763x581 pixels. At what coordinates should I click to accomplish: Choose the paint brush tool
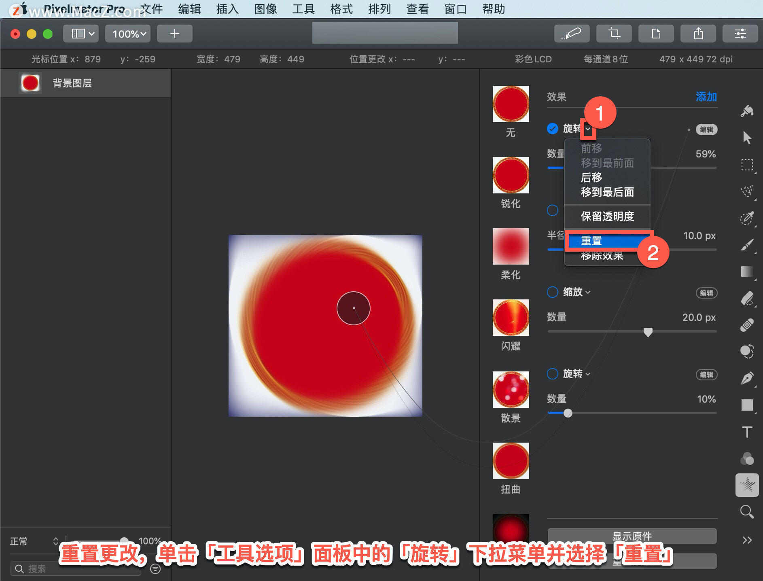click(747, 245)
